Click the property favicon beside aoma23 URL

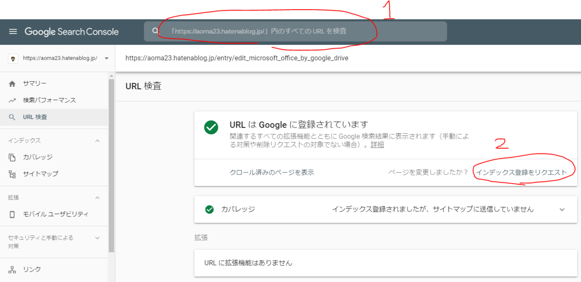click(14, 58)
